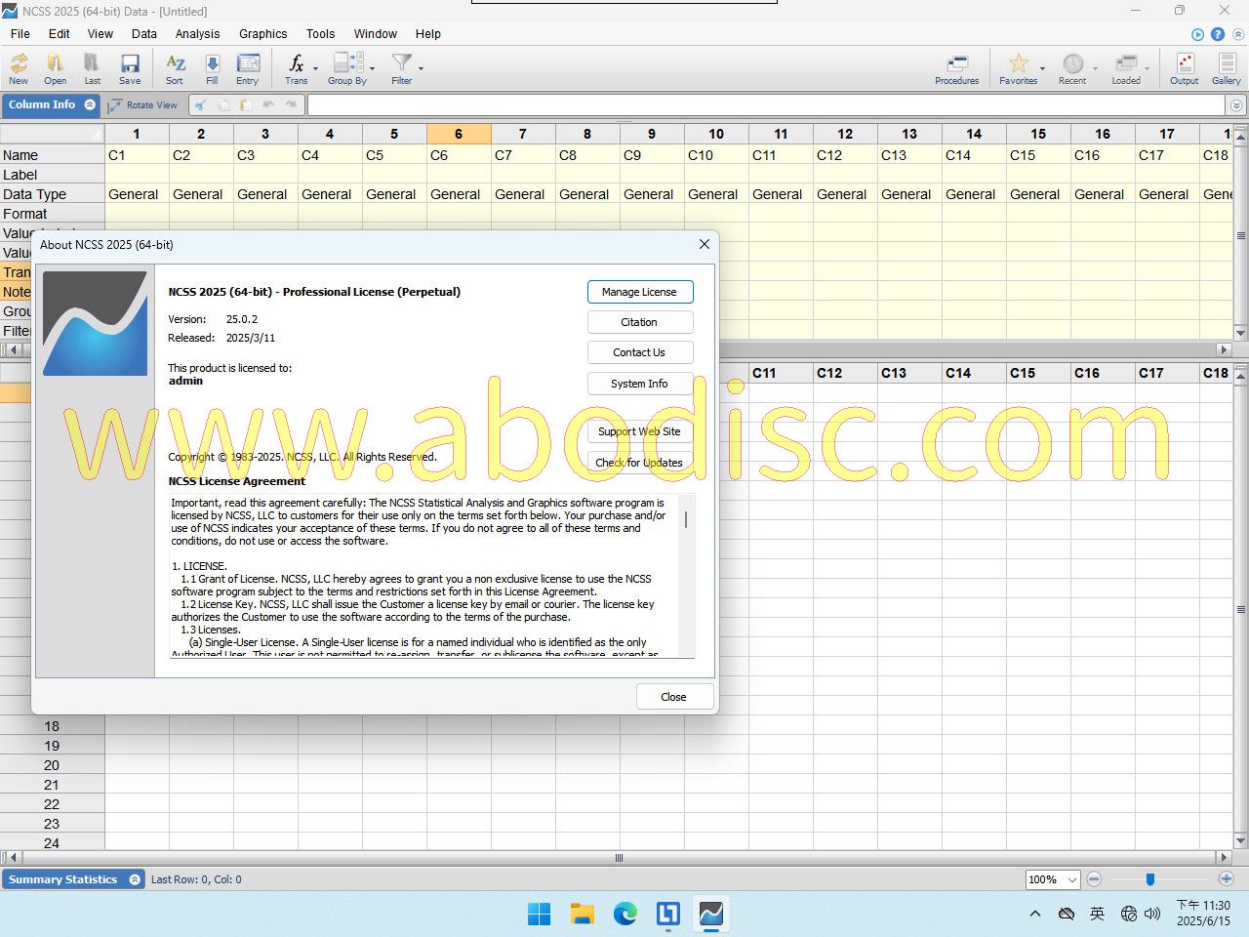Open the Graphics menu

click(263, 33)
